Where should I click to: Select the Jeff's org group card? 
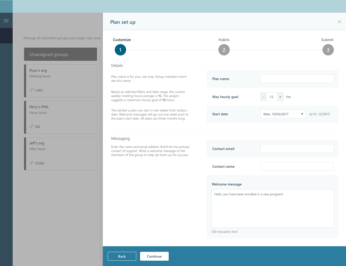click(61, 154)
